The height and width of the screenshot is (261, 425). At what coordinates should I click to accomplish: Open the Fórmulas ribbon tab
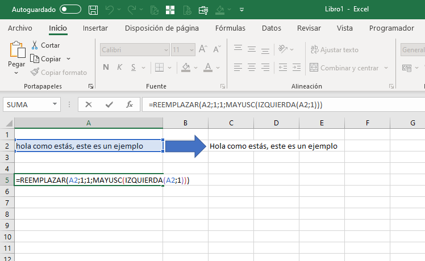pyautogui.click(x=230, y=28)
